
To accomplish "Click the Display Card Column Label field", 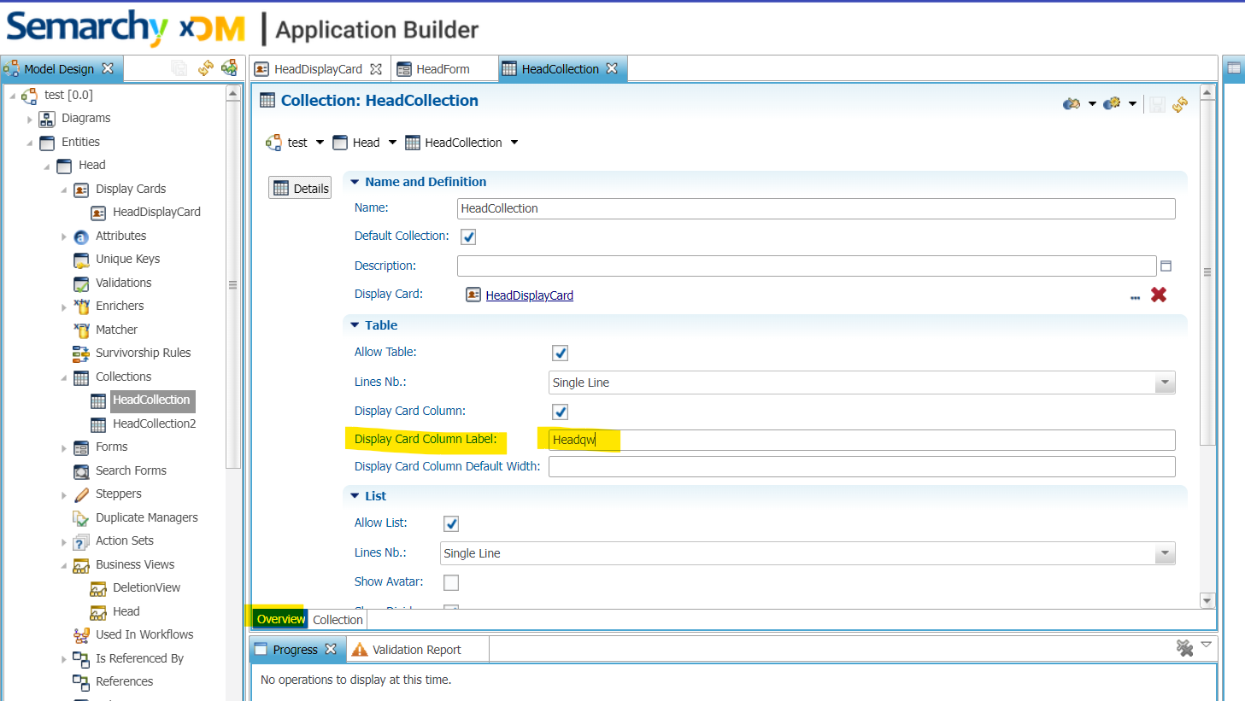I will (861, 440).
